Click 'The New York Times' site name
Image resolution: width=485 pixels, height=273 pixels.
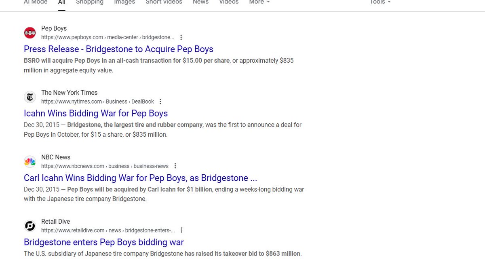(x=70, y=93)
